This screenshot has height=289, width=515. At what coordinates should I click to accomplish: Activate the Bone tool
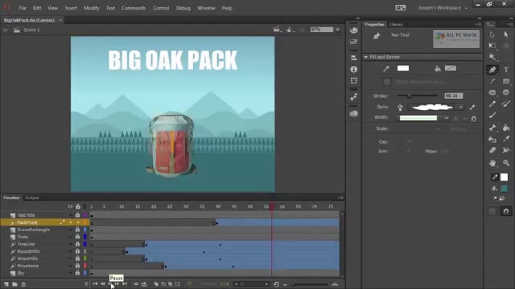coord(492,127)
